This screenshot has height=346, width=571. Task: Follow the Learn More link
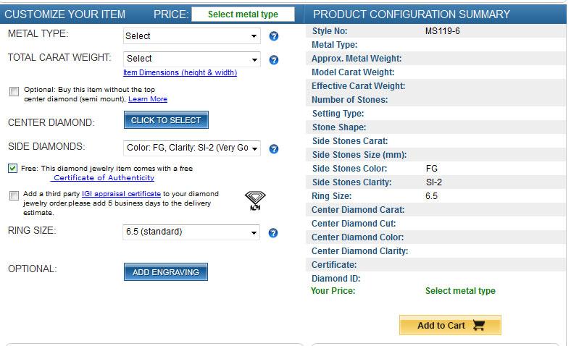148,99
